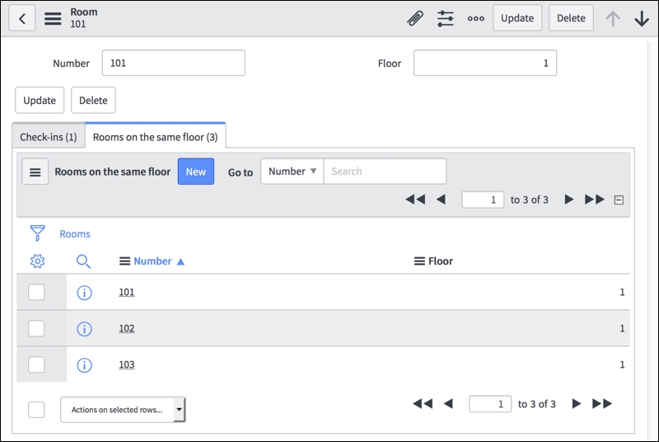Click Delete button below the form fields
The image size is (659, 442).
pos(93,100)
